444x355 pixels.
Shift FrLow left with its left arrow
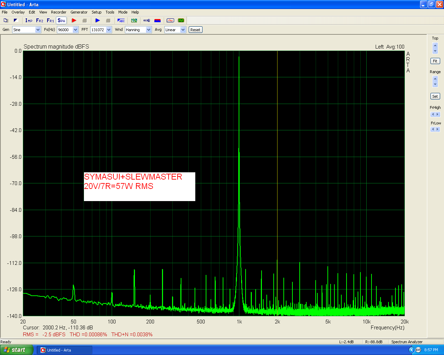click(x=433, y=129)
